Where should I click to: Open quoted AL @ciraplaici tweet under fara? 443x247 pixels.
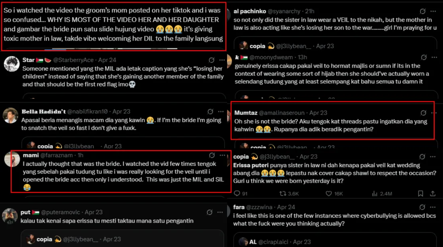pos(335,241)
